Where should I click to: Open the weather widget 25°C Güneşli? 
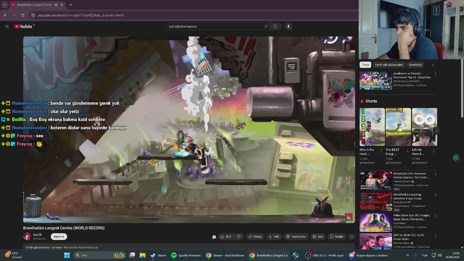coord(13,255)
